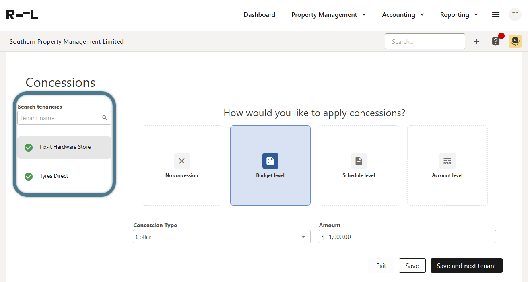This screenshot has height=282, width=528.
Task: Choose Schedule level concession card
Action: pyautogui.click(x=359, y=165)
